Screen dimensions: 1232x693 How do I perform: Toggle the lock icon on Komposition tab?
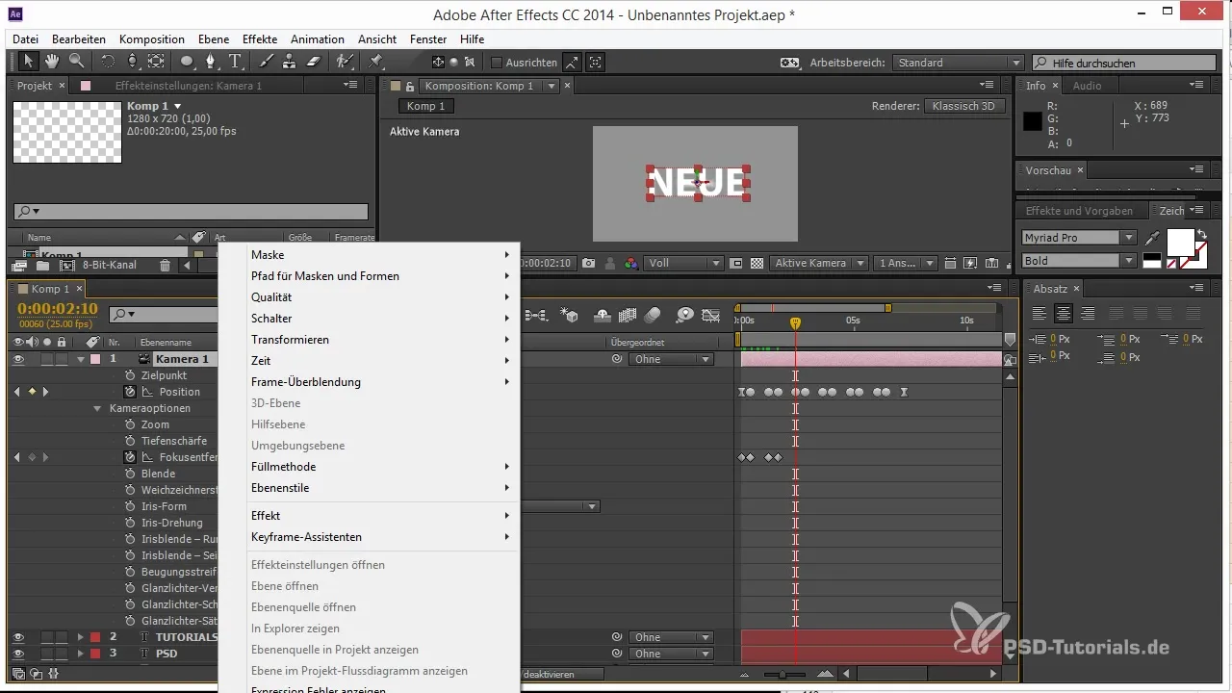pos(410,86)
